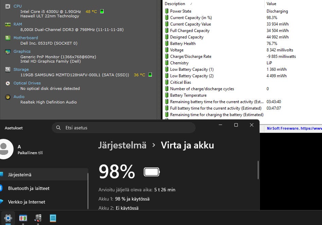Click the RAM module icon in Speccy
322x225 pixels.
(7, 25)
